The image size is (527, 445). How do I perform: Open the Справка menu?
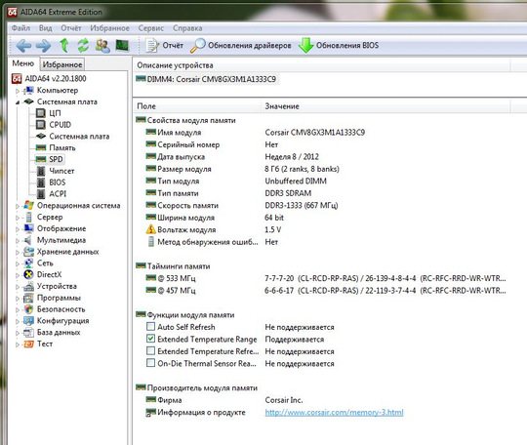point(187,28)
